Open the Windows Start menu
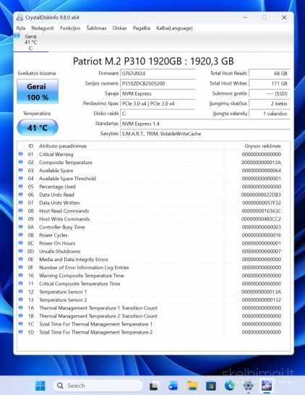The width and height of the screenshot is (305, 395). (x=40, y=386)
